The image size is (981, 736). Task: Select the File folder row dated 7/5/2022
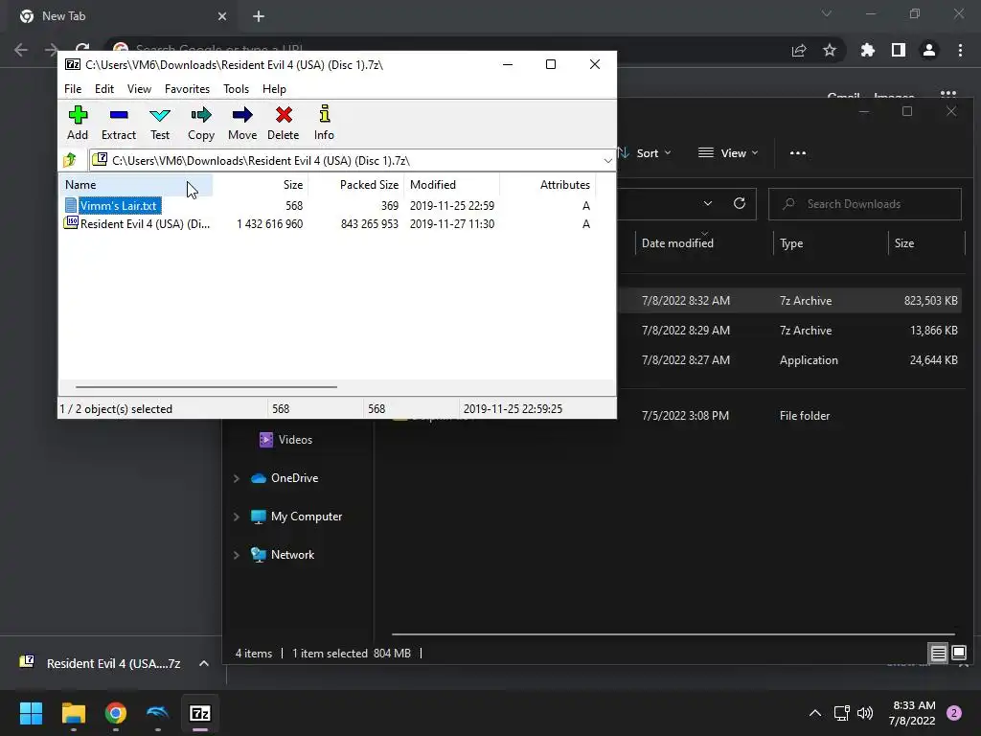pyautogui.click(x=790, y=416)
